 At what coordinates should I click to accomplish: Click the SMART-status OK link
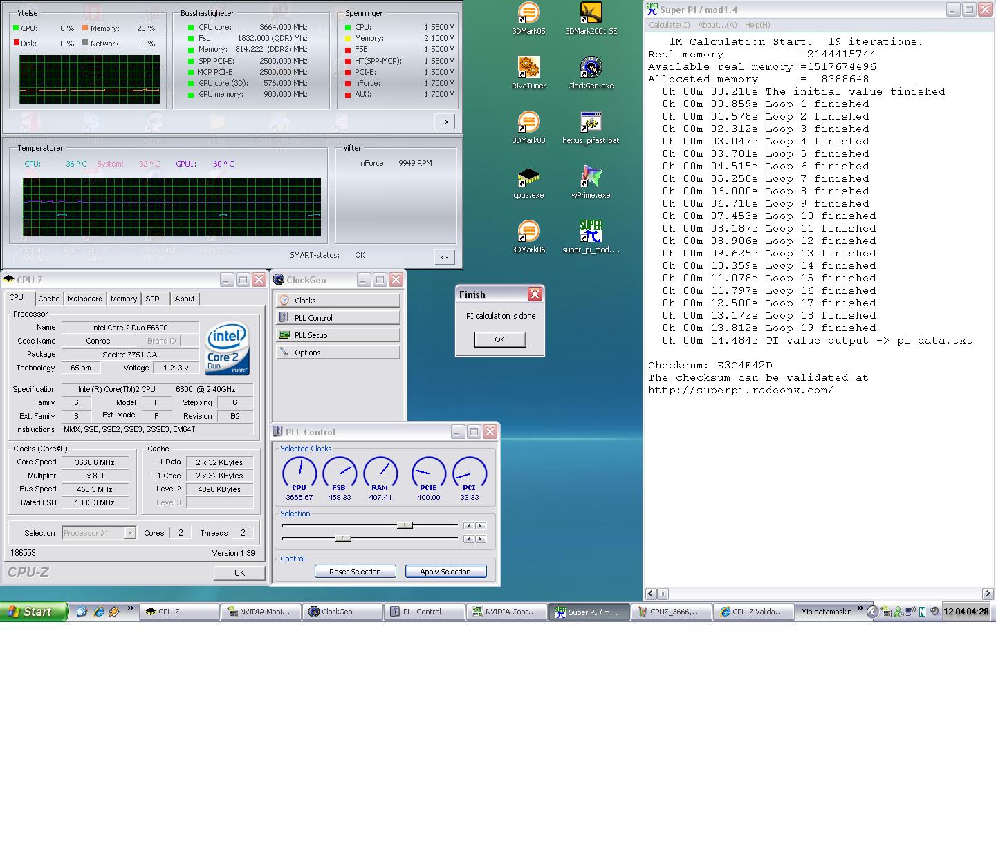point(360,256)
